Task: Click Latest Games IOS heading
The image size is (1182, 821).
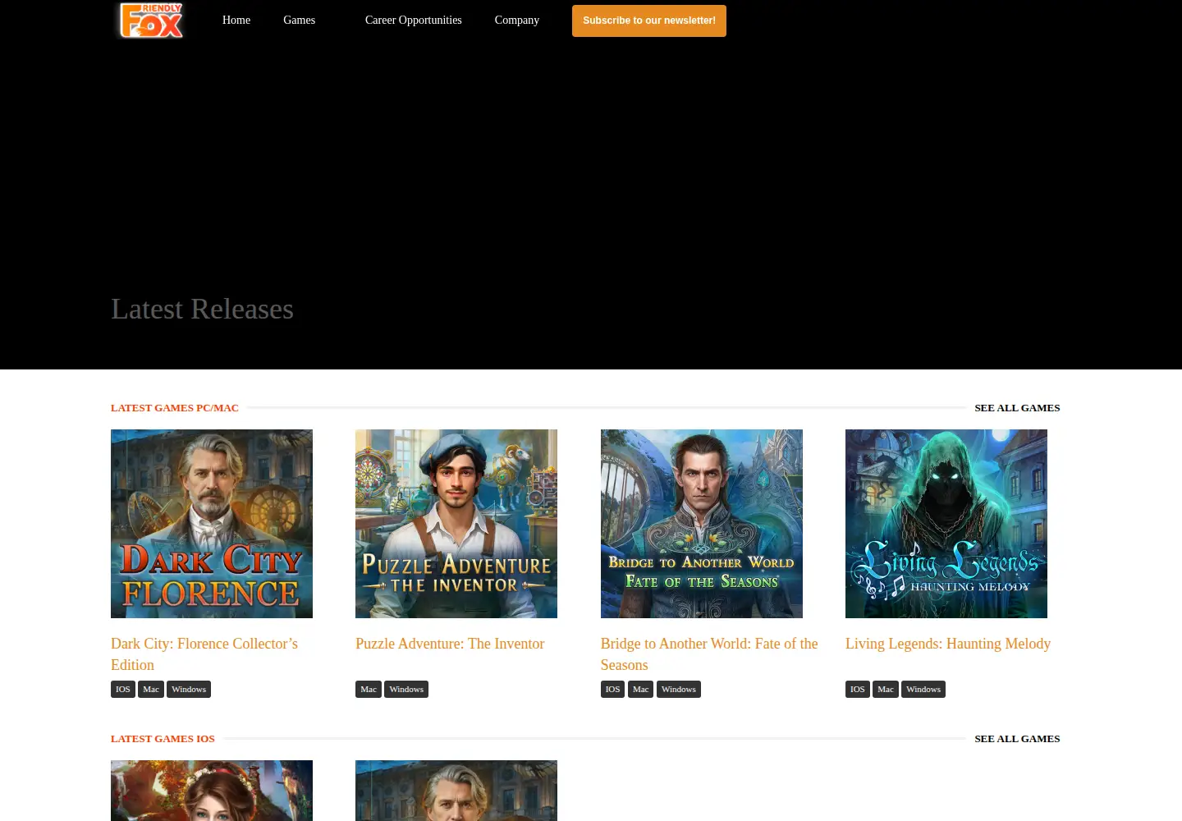Action: point(163,738)
